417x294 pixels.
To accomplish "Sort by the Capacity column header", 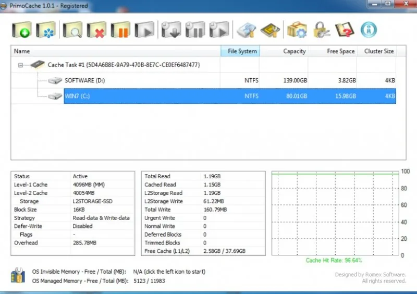I will pyautogui.click(x=284, y=51).
